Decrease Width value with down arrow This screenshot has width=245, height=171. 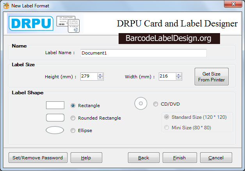[179, 78]
